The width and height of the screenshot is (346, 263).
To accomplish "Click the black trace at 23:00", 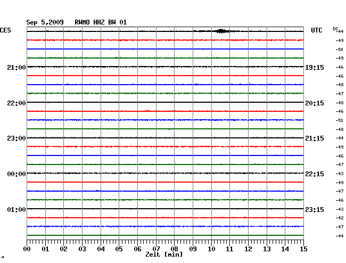I will click(x=165, y=138).
